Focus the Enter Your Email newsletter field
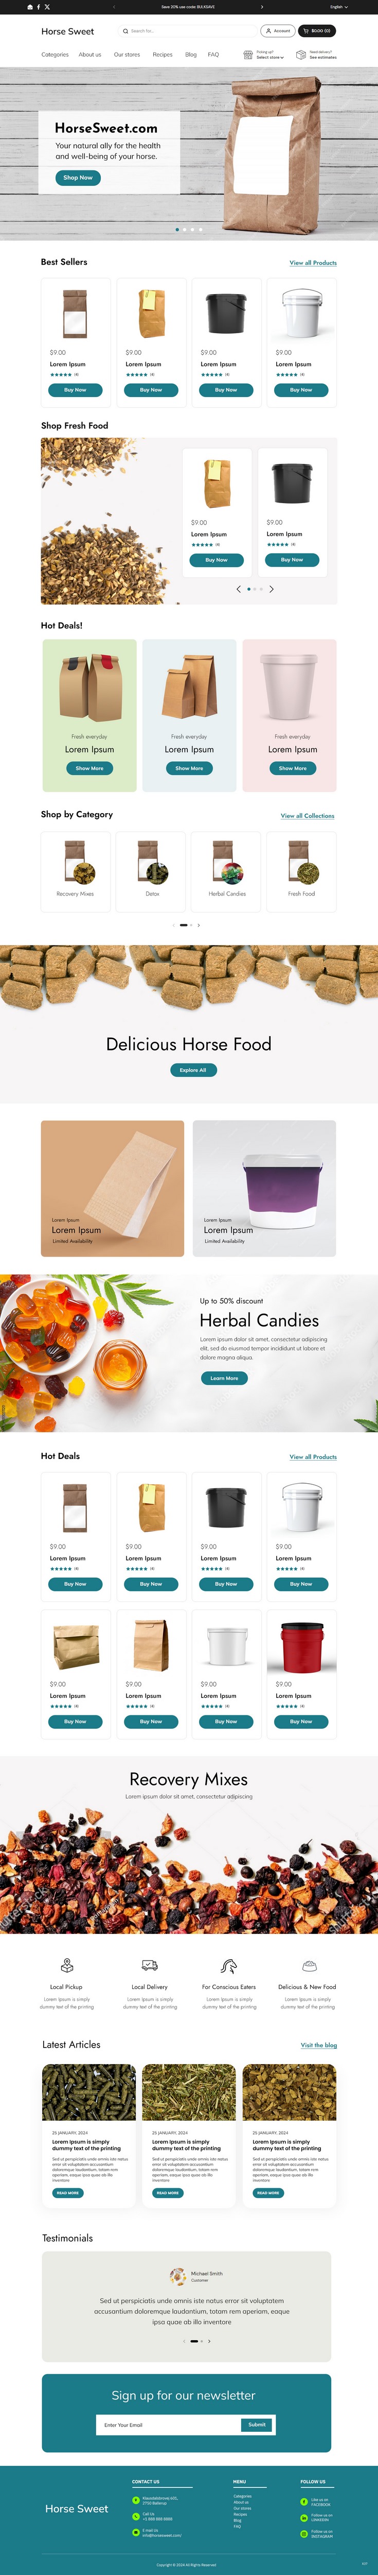This screenshot has height=2575, width=378. [x=170, y=2424]
